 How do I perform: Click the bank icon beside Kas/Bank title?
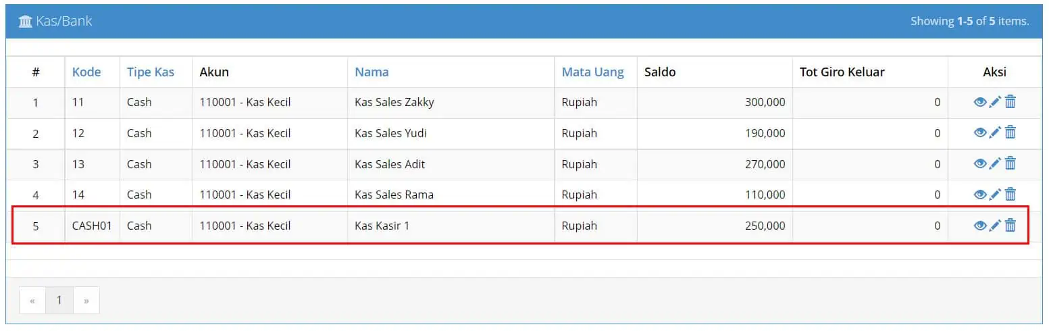(26, 22)
